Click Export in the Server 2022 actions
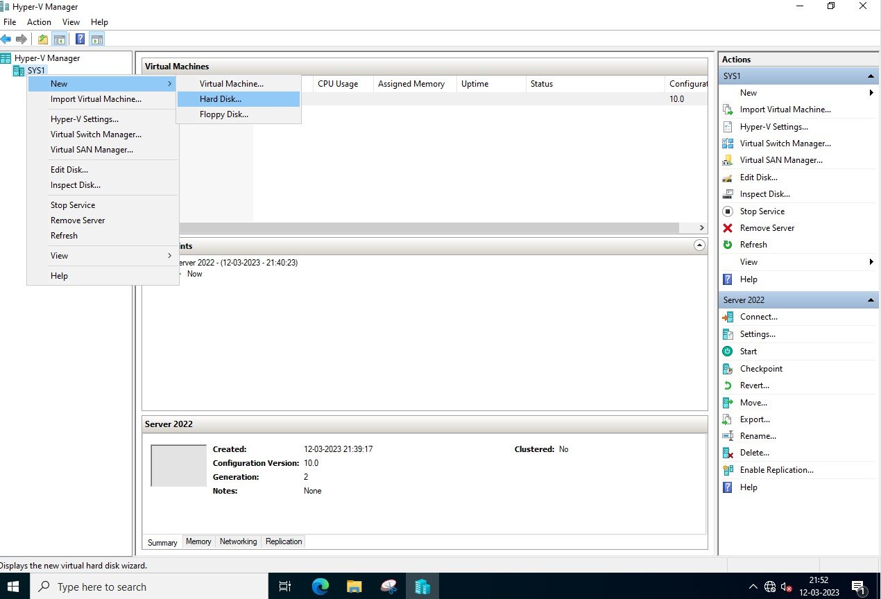 coord(755,419)
